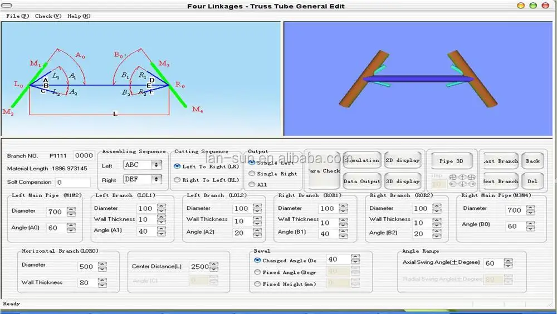Screen dimensions: 557x314
Task: Open the File menu
Action: (17, 16)
